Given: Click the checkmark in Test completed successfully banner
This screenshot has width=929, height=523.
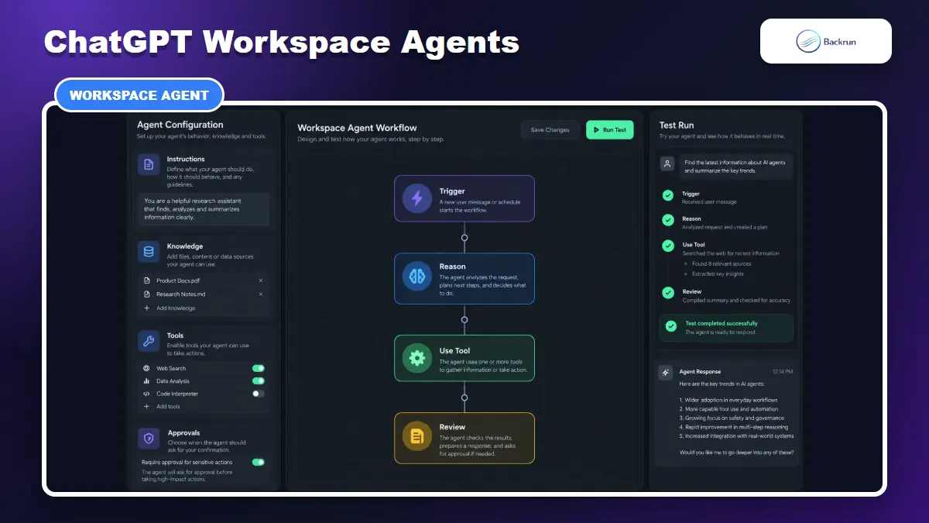Looking at the screenshot, I should tap(671, 328).
